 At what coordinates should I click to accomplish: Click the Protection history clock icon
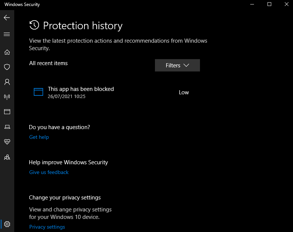coord(34,25)
